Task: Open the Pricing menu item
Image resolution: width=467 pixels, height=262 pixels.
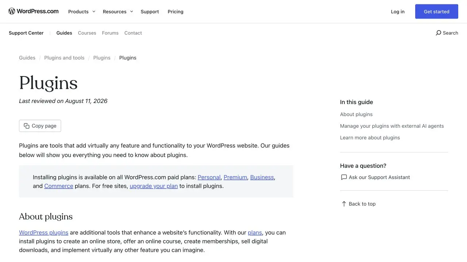Action: click(175, 12)
